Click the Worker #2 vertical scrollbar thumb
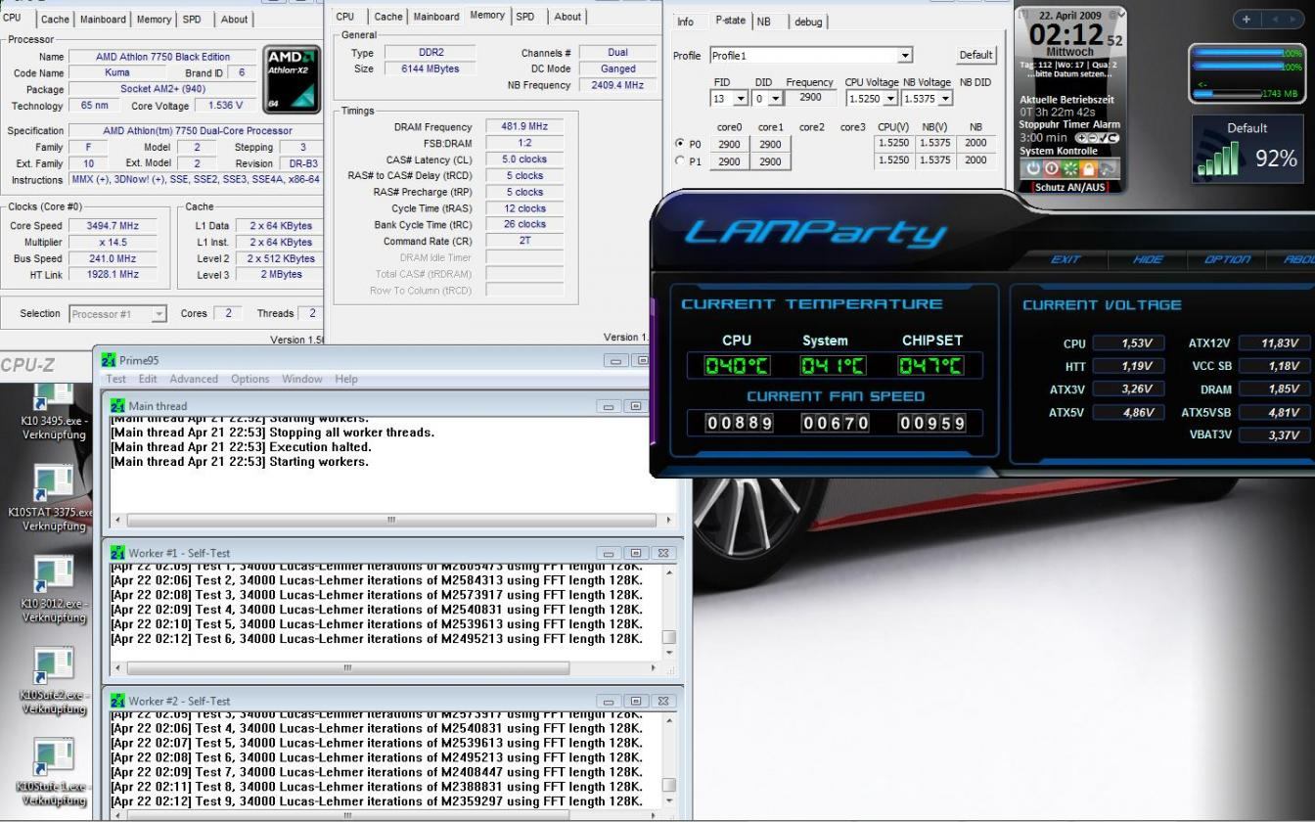Screen dimensions: 1315x822 [669, 786]
